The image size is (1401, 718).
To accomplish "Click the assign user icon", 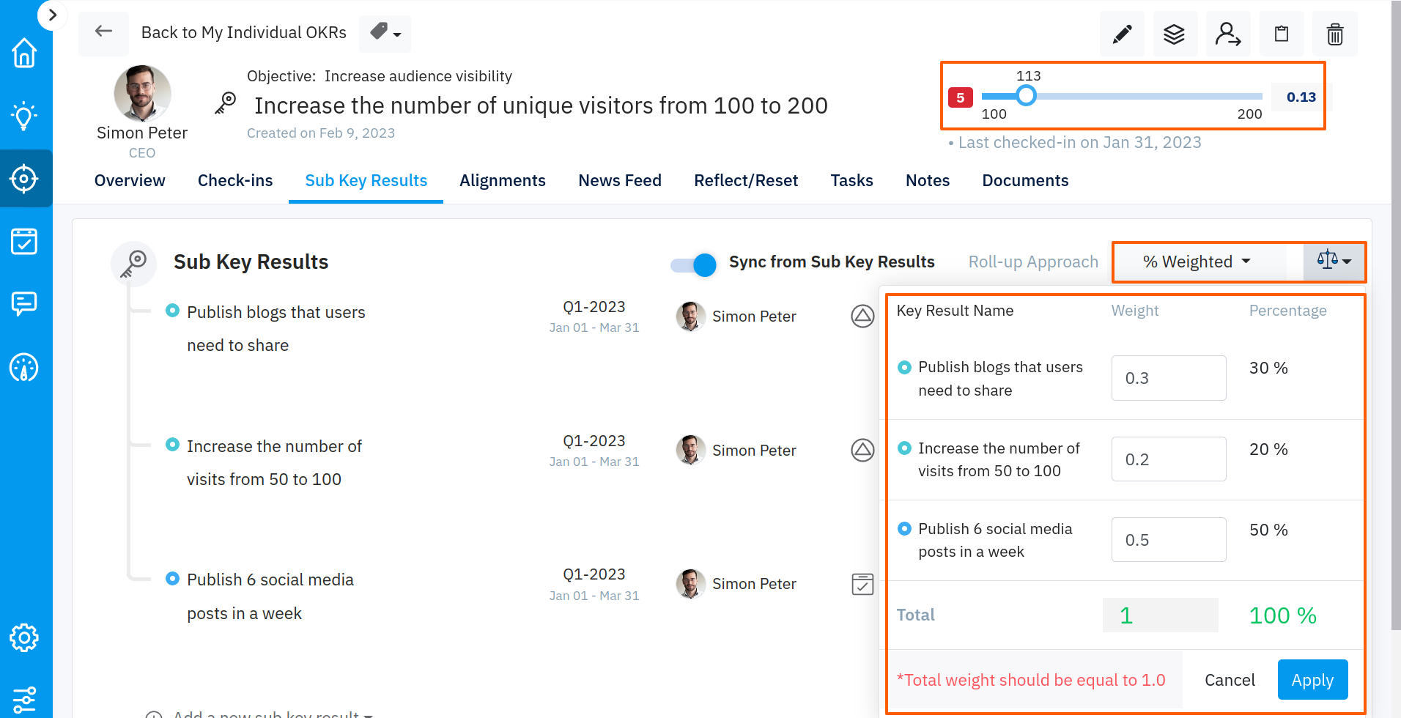I will (x=1227, y=34).
